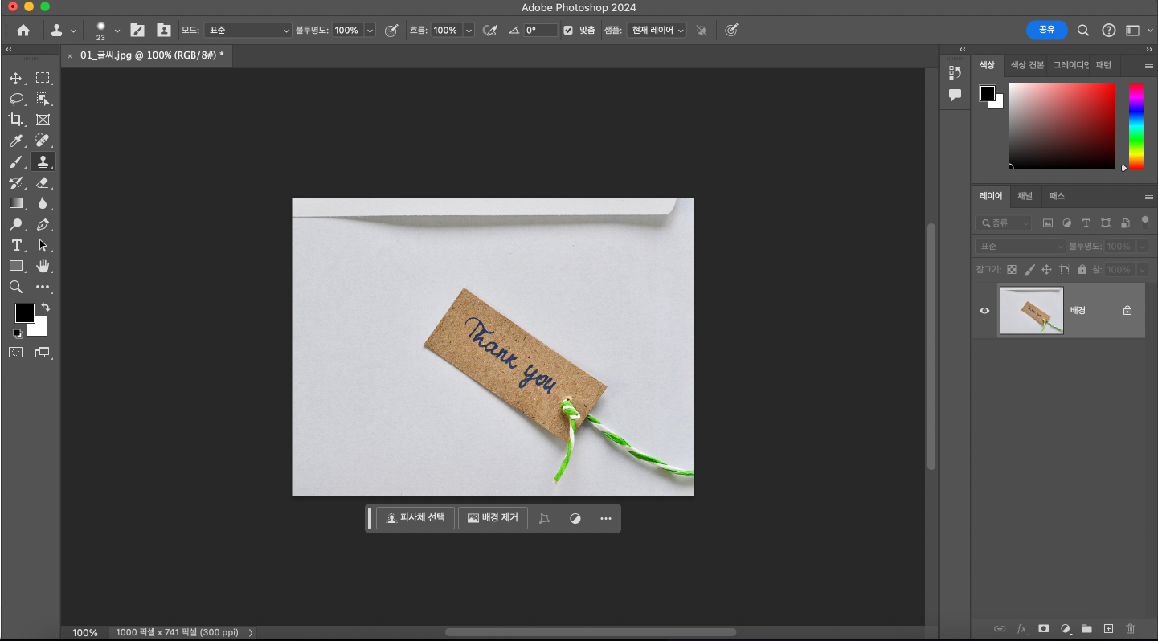Viewport: 1158px width, 641px height.
Task: Select the Hand tool
Action: click(x=43, y=266)
